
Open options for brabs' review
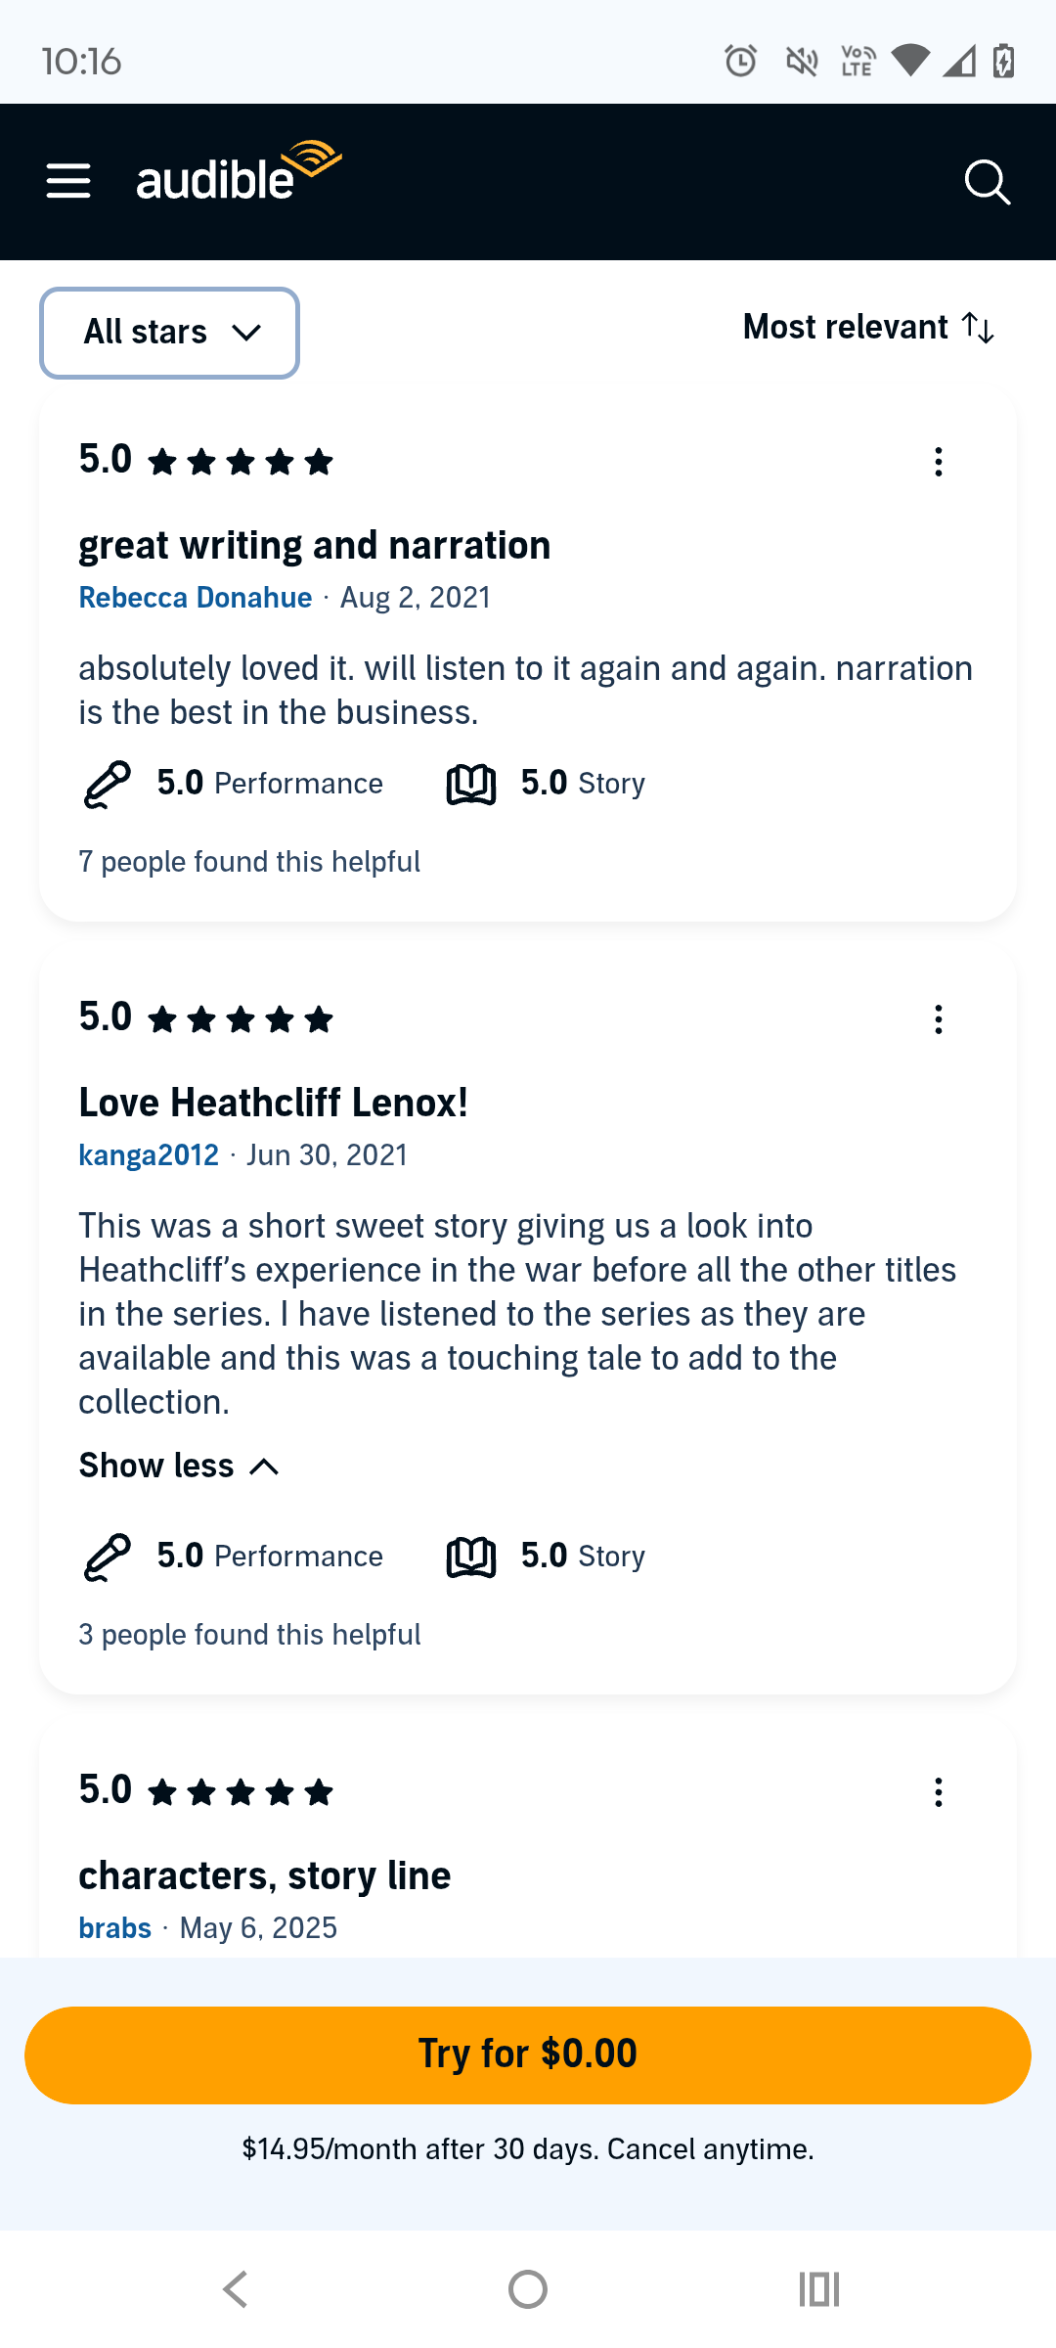pyautogui.click(x=939, y=1792)
